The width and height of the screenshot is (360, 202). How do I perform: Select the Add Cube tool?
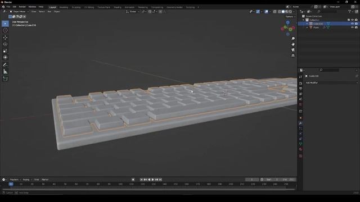click(5, 79)
